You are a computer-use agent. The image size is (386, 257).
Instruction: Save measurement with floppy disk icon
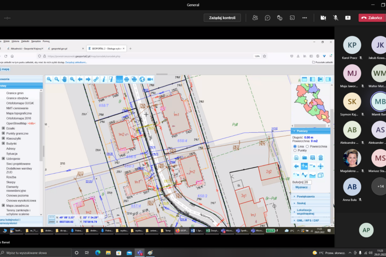click(312, 158)
